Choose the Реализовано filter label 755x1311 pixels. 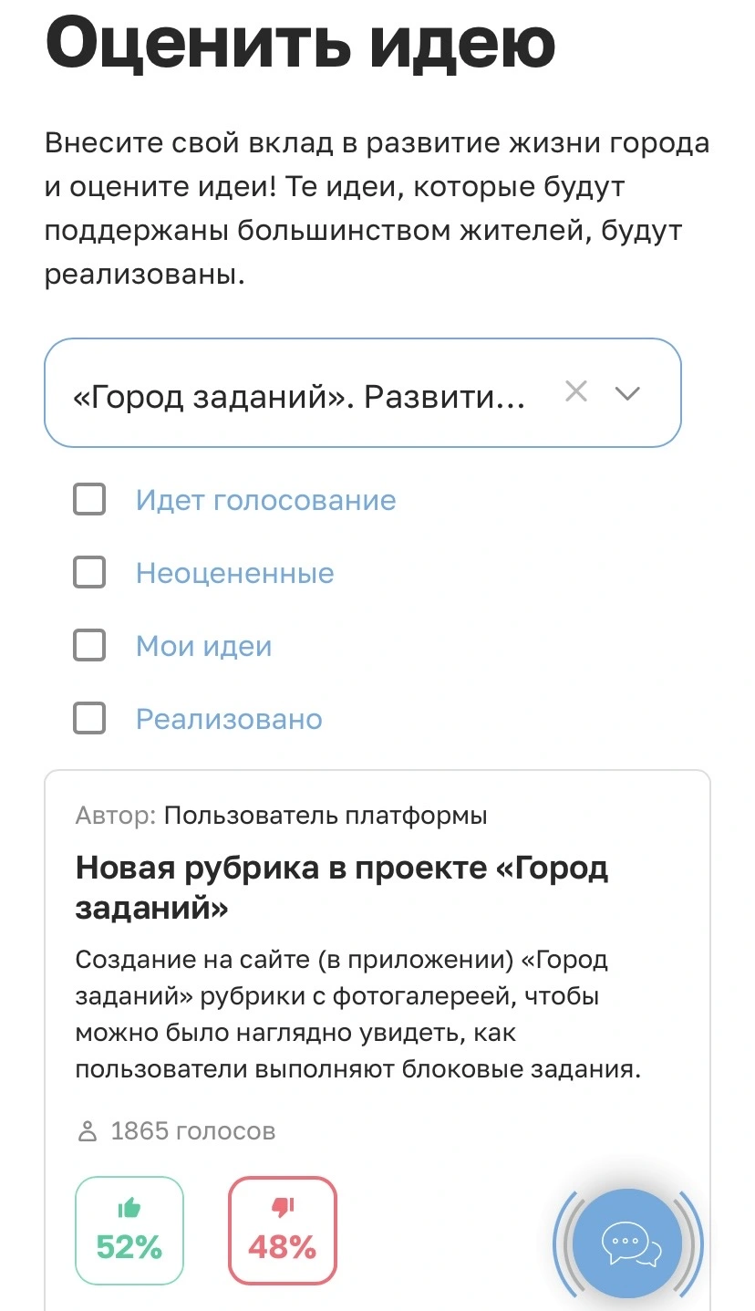pyautogui.click(x=229, y=719)
